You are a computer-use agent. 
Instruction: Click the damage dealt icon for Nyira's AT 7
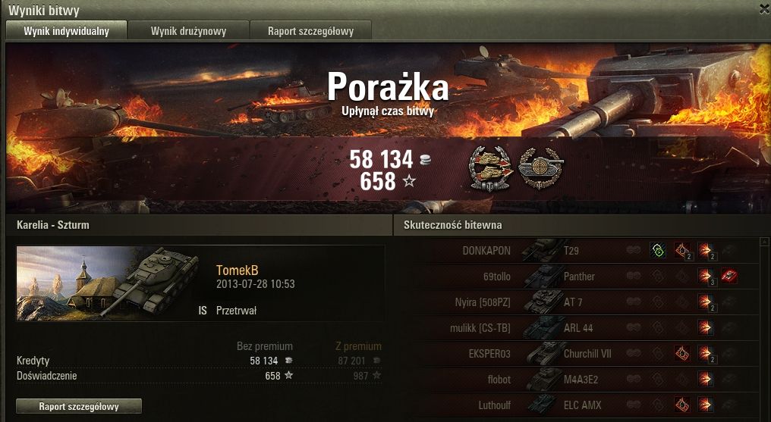point(706,302)
